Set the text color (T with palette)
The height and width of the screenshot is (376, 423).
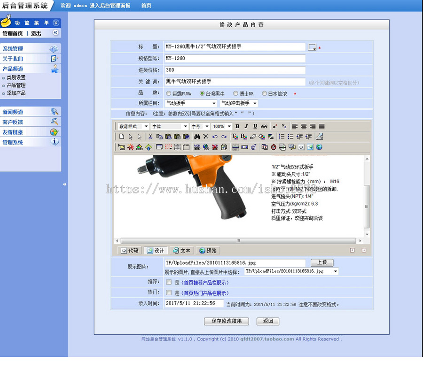point(235,137)
